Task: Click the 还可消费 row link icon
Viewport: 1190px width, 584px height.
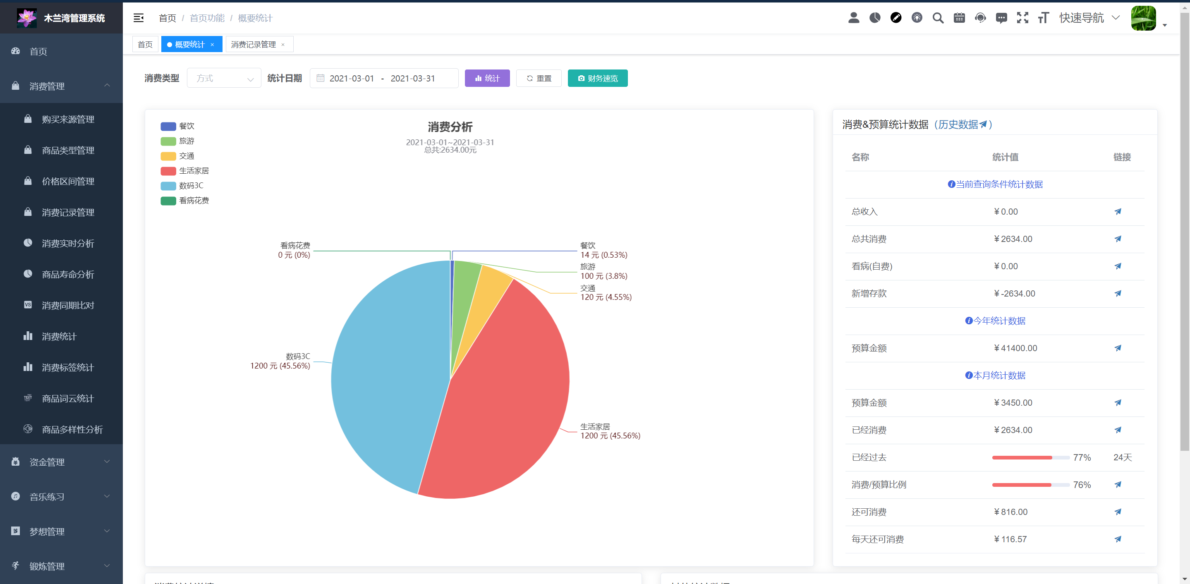Action: pyautogui.click(x=1118, y=512)
